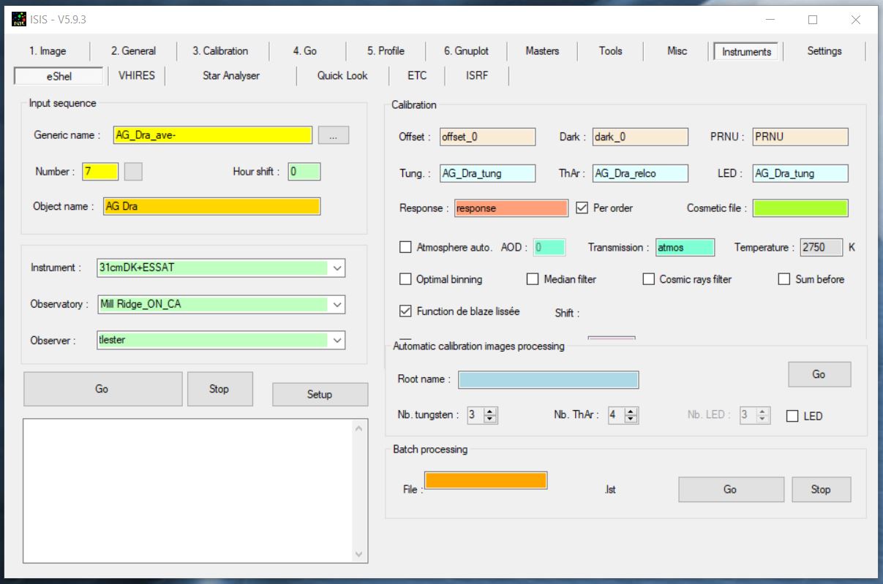Screen dimensions: 883x584
Task: Uncheck the Per order checkbox
Action: coord(582,208)
